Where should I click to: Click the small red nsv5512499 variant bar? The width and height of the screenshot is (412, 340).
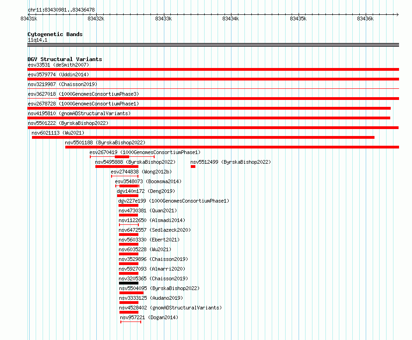click(193, 167)
